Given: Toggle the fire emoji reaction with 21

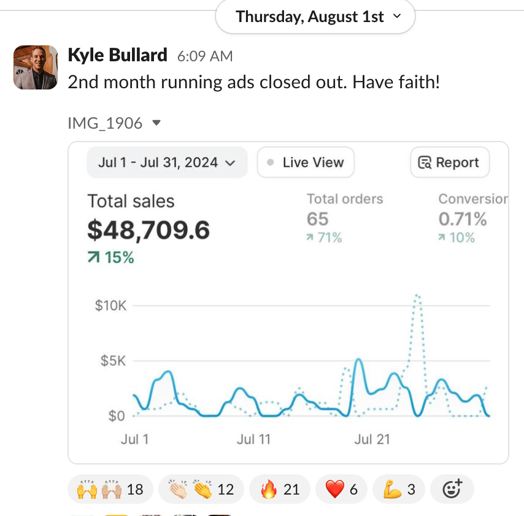Looking at the screenshot, I should click(280, 489).
